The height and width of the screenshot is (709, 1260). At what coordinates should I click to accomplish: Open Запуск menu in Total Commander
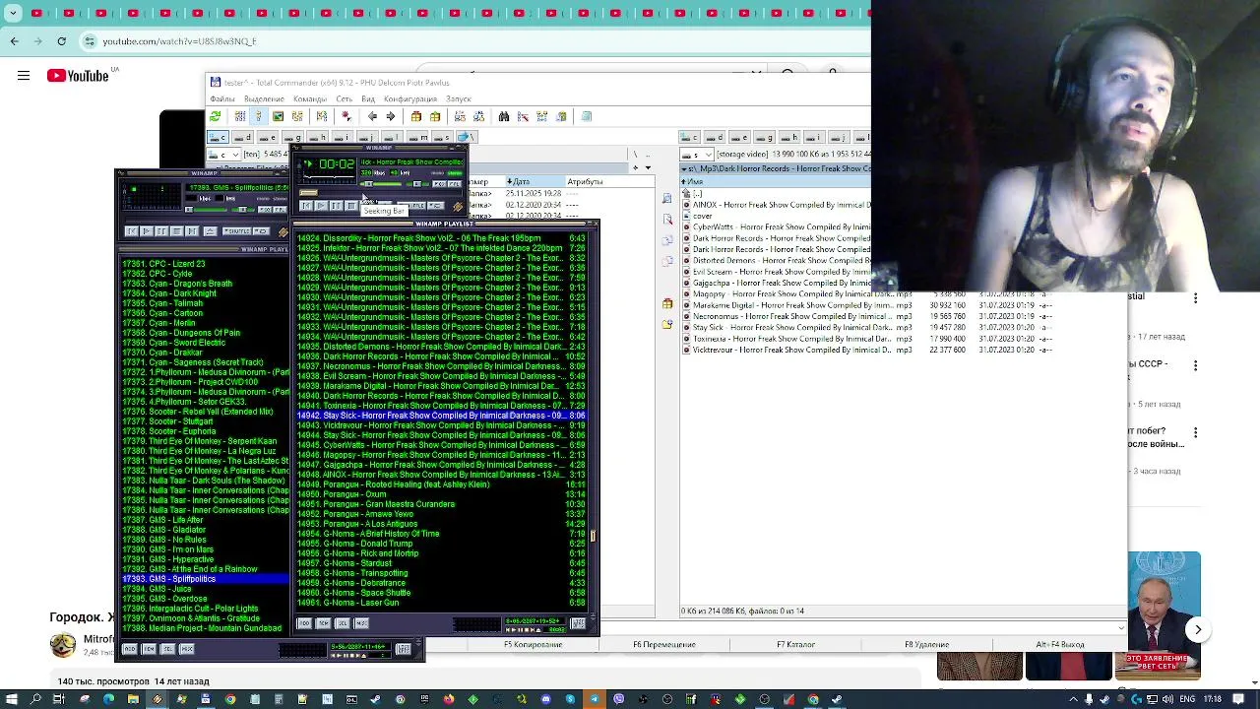point(459,98)
